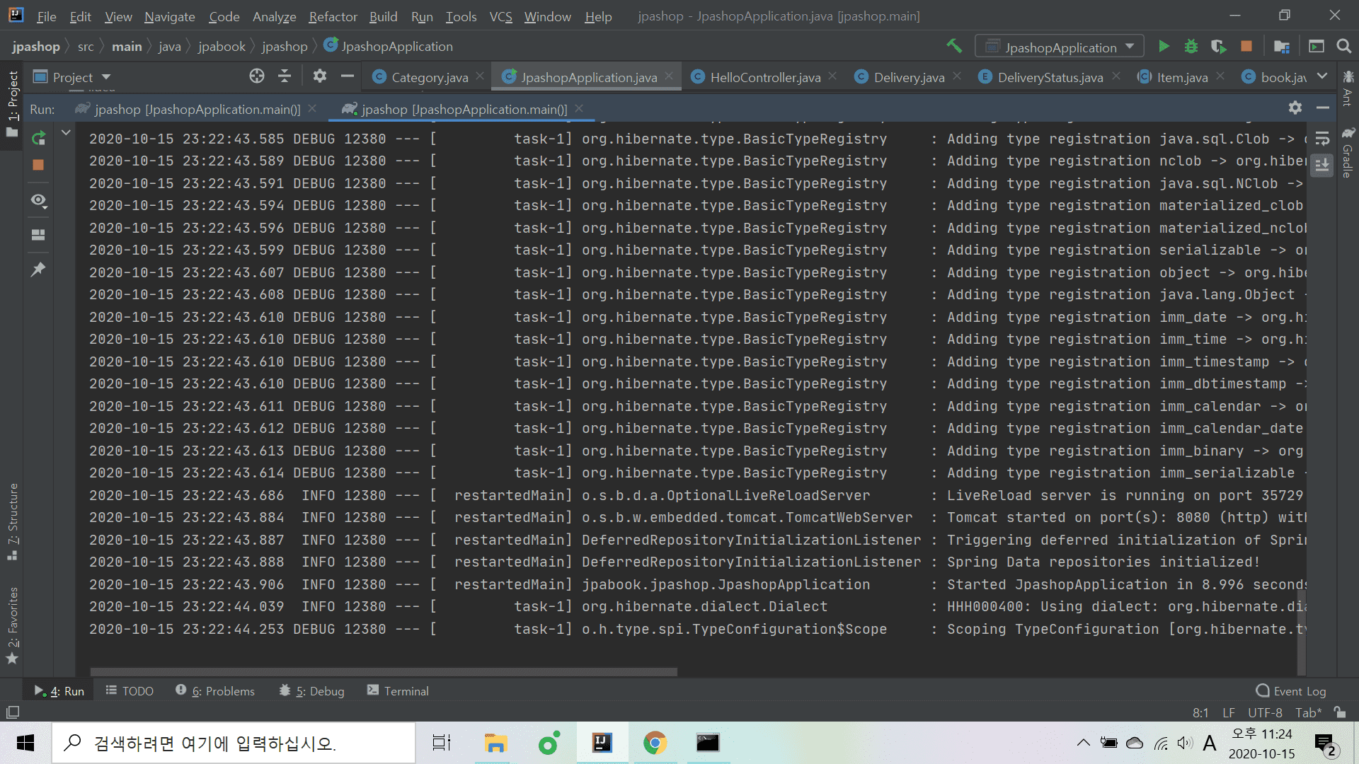Collapse all in Project panel
The image size is (1359, 764).
pyautogui.click(x=285, y=76)
